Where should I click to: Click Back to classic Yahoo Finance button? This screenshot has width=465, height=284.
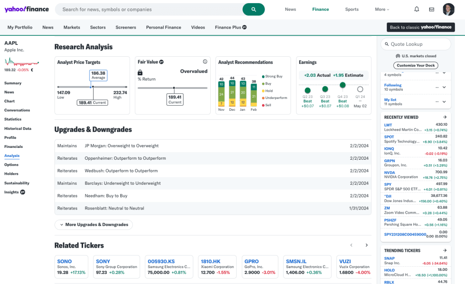421,27
